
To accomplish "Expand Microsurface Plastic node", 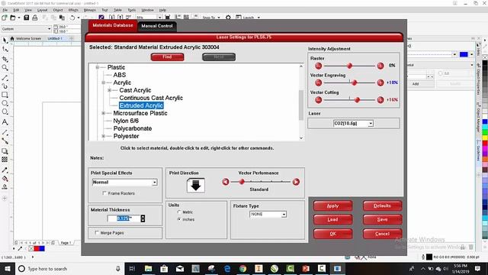I will pos(104,113).
